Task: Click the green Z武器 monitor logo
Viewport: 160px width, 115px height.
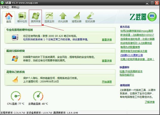Action: tap(152, 17)
